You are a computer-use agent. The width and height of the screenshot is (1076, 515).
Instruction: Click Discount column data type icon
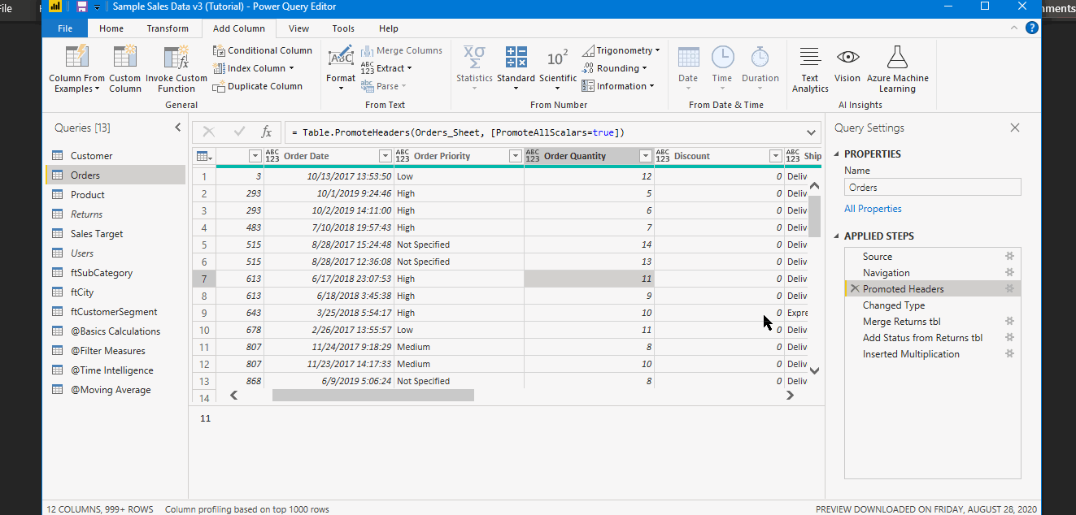pos(664,156)
